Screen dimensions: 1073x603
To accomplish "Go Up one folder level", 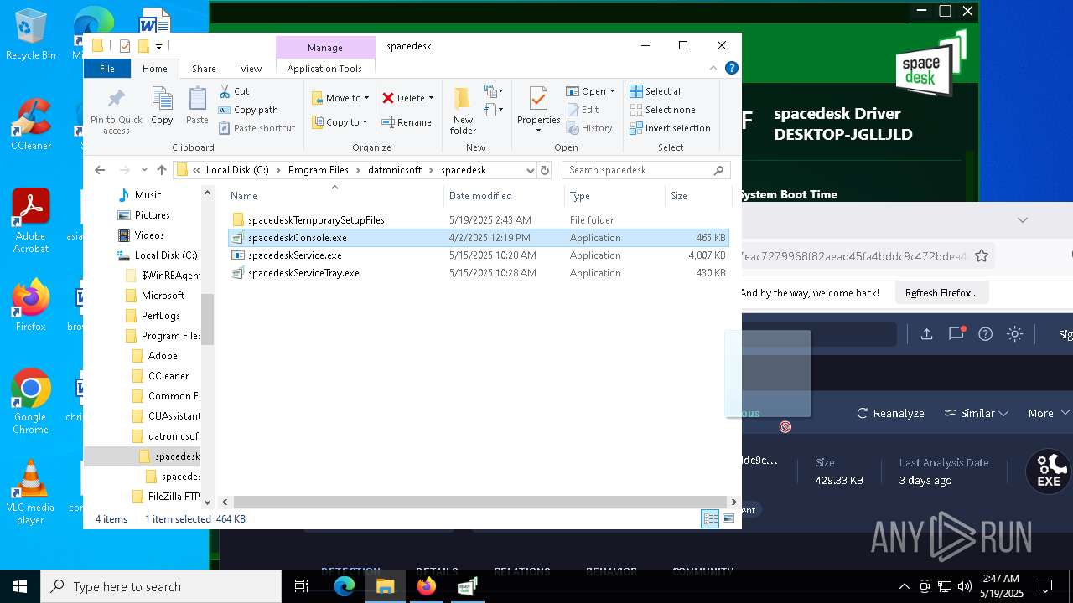I will tap(162, 170).
